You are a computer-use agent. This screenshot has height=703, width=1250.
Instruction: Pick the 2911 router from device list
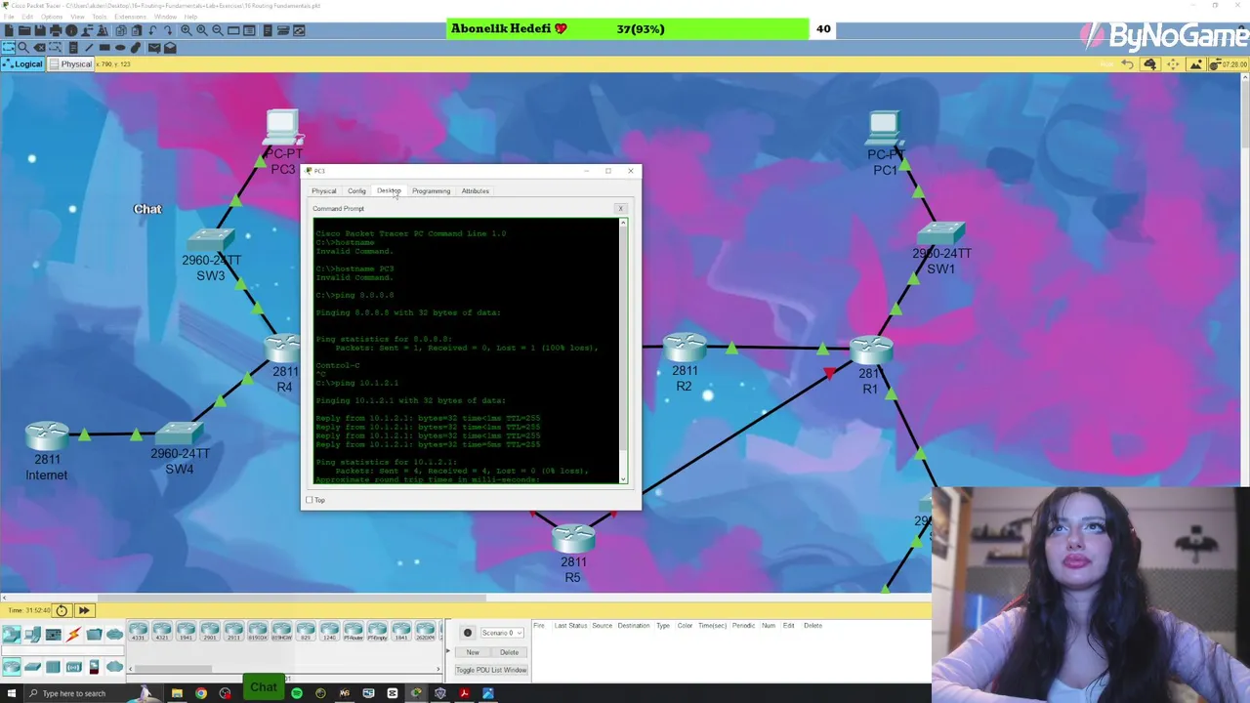[x=233, y=632]
